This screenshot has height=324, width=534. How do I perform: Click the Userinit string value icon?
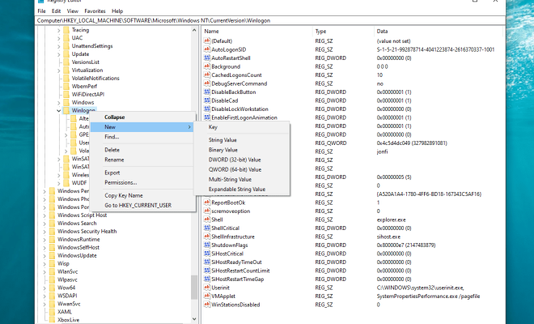206,288
